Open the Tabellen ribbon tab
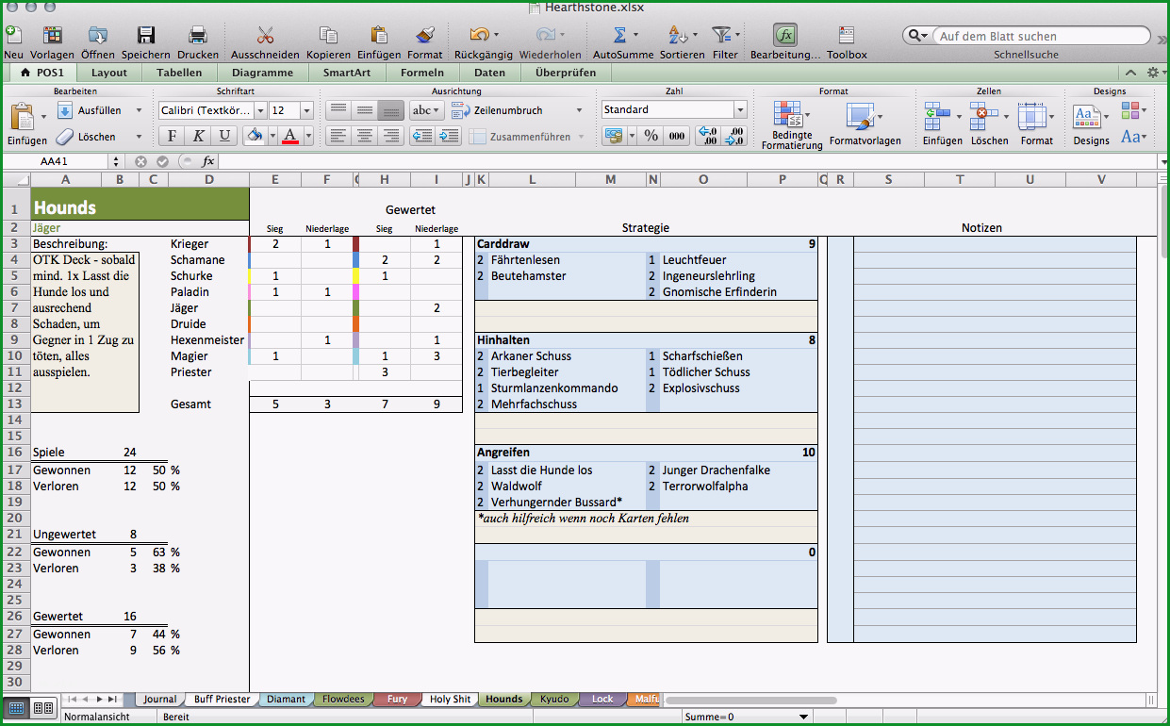The image size is (1170, 726). click(x=179, y=73)
